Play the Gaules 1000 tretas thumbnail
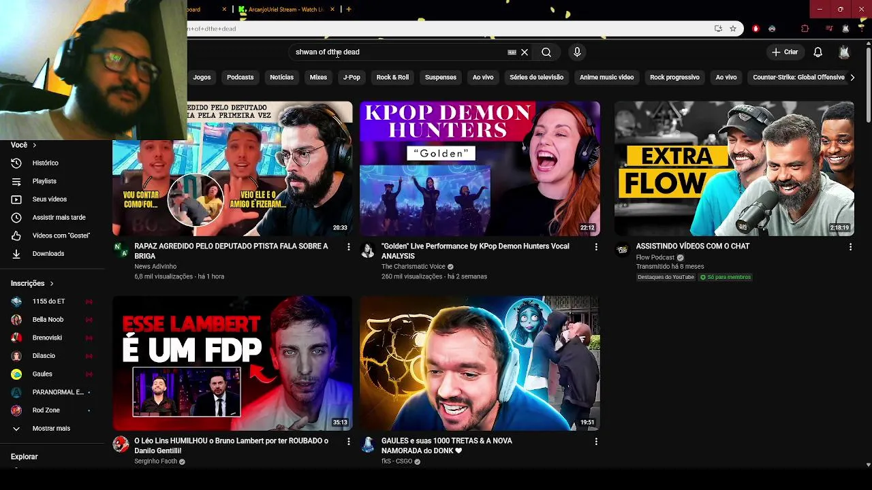872x490 pixels. (480, 363)
